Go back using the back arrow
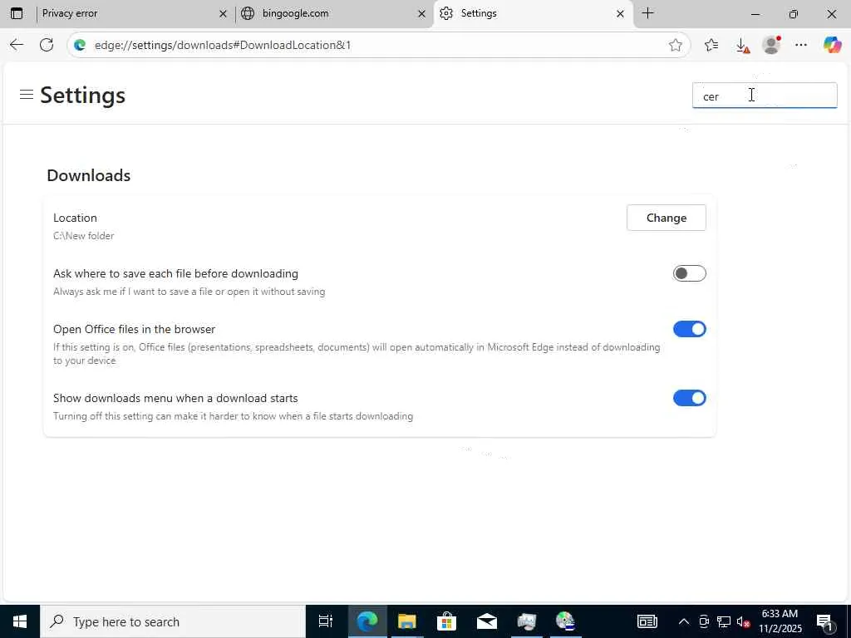Screen dimensions: 851x638 17,45
